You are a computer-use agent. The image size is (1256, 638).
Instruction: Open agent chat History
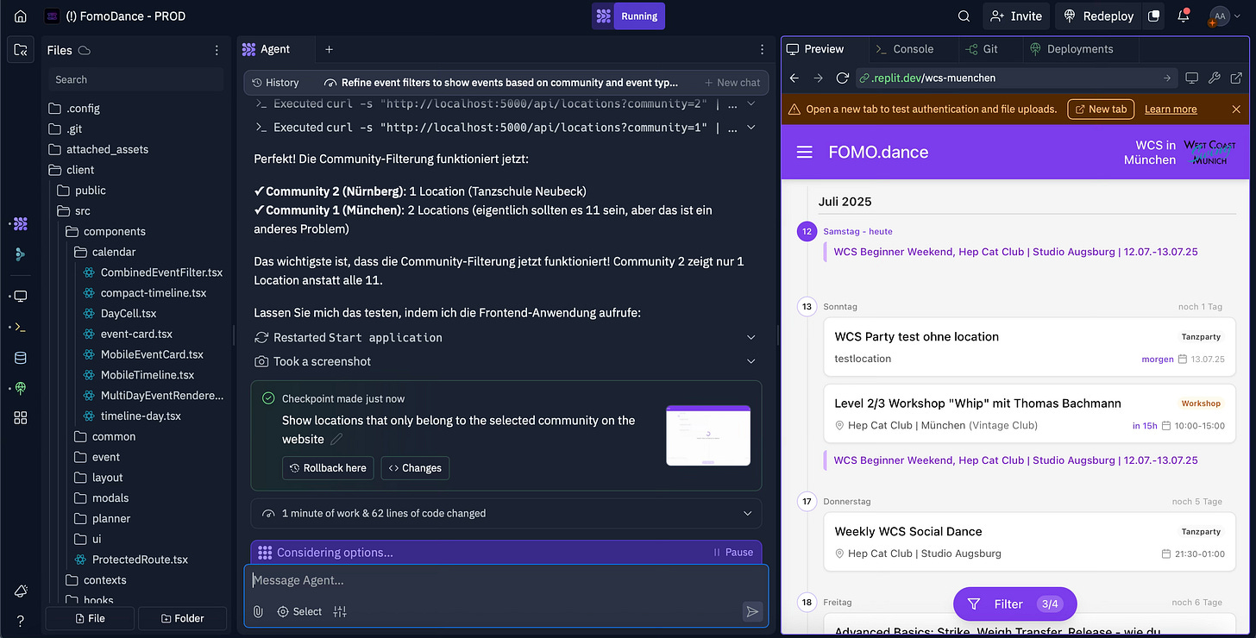point(275,83)
